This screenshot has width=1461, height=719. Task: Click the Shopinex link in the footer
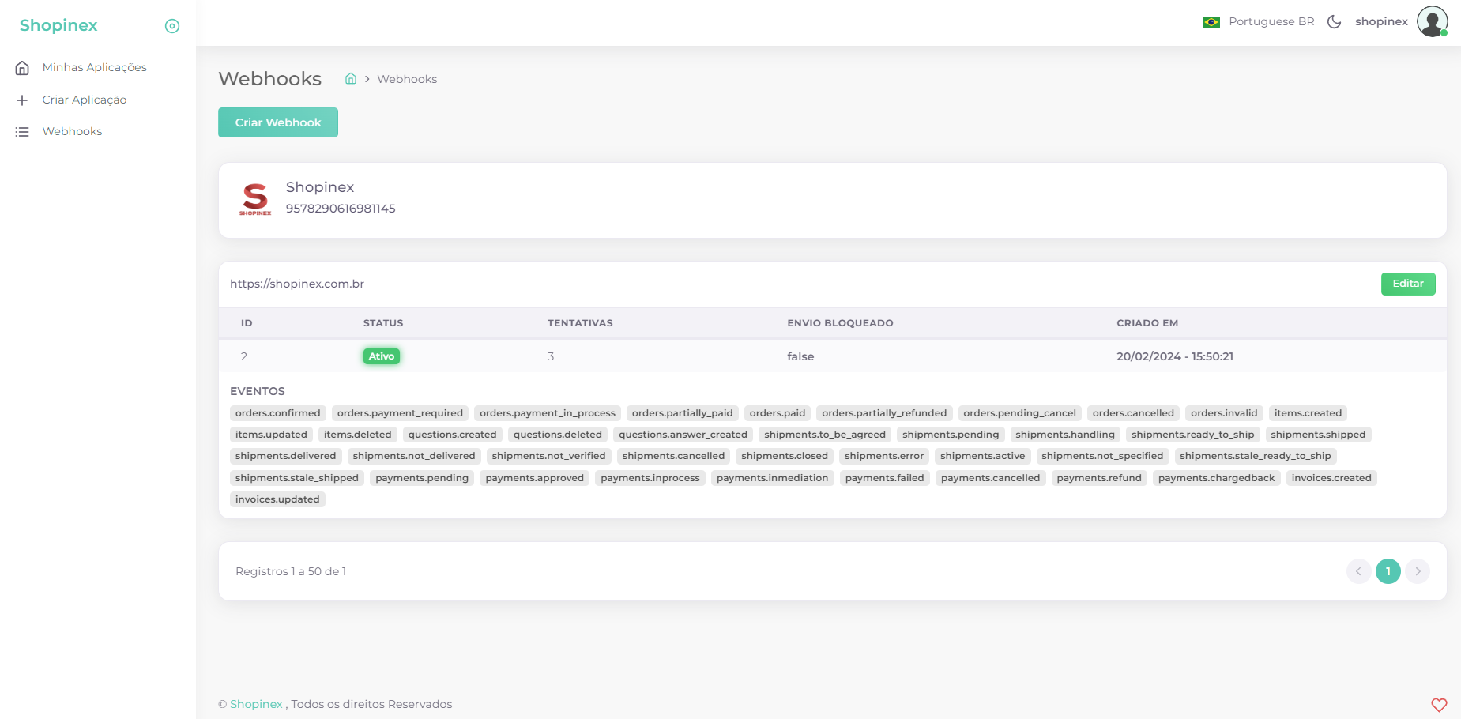tap(256, 705)
